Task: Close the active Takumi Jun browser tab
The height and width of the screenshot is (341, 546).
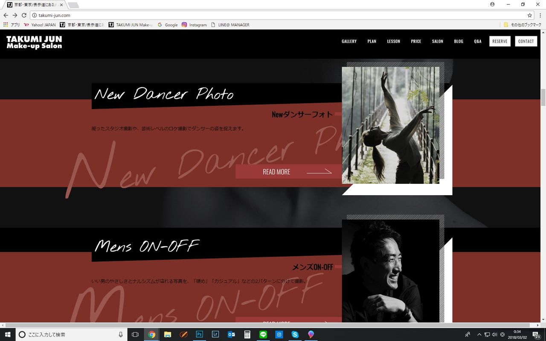Action: click(61, 5)
